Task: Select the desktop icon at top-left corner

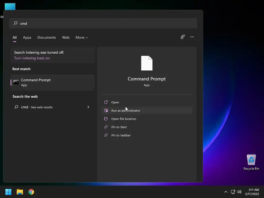Action: tap(10, 7)
